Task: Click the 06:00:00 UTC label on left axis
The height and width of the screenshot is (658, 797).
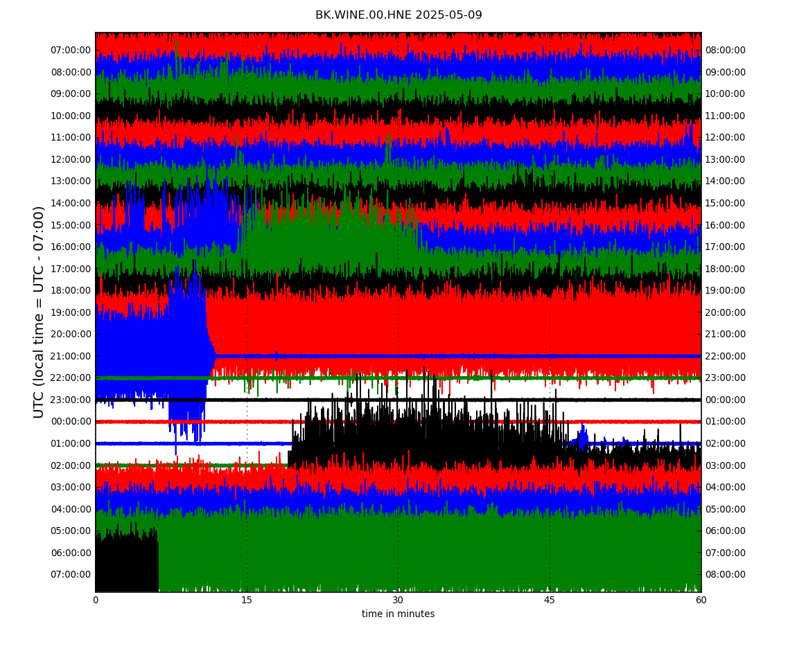Action: pyautogui.click(x=71, y=553)
